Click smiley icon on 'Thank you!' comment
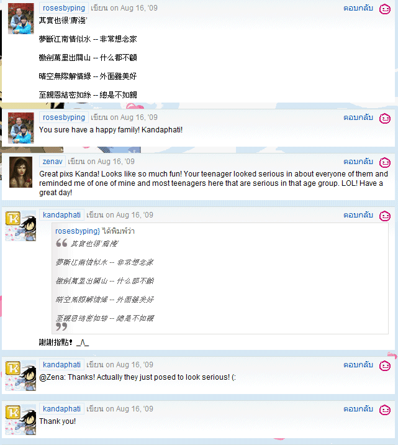The image size is (398, 445). pyautogui.click(x=385, y=410)
